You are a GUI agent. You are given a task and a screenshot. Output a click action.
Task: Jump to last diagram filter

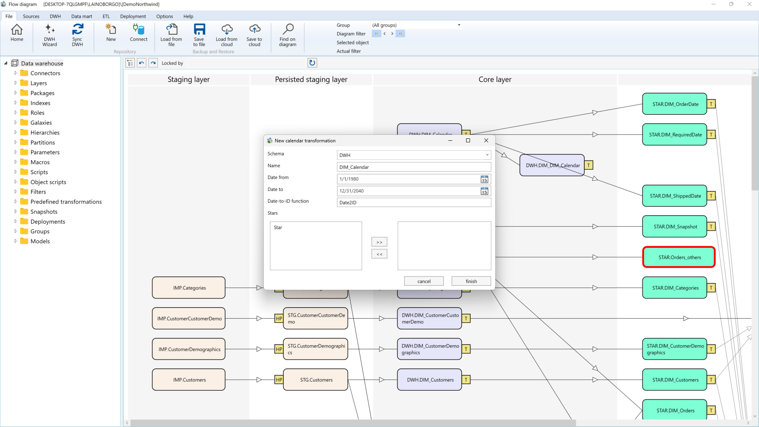coord(400,34)
